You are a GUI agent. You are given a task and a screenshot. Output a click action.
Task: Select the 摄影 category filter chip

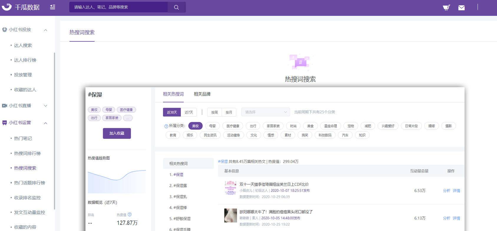pyautogui.click(x=448, y=126)
